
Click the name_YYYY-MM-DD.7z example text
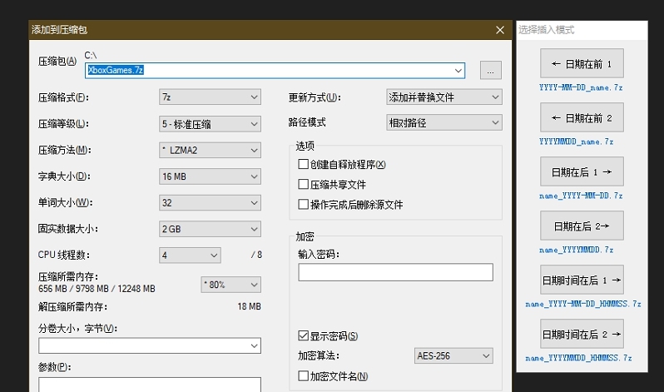[581, 196]
